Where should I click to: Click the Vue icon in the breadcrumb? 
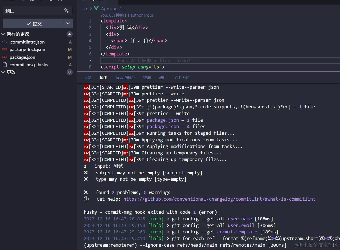96,9
